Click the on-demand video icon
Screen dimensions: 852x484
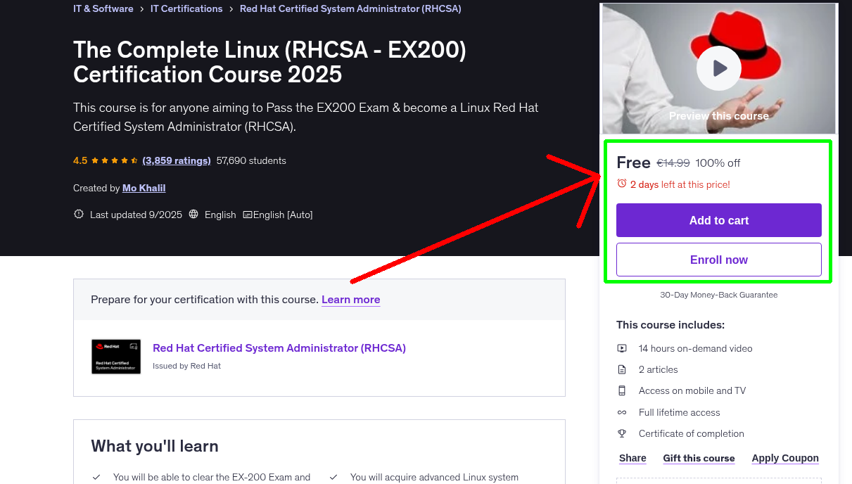[622, 348]
